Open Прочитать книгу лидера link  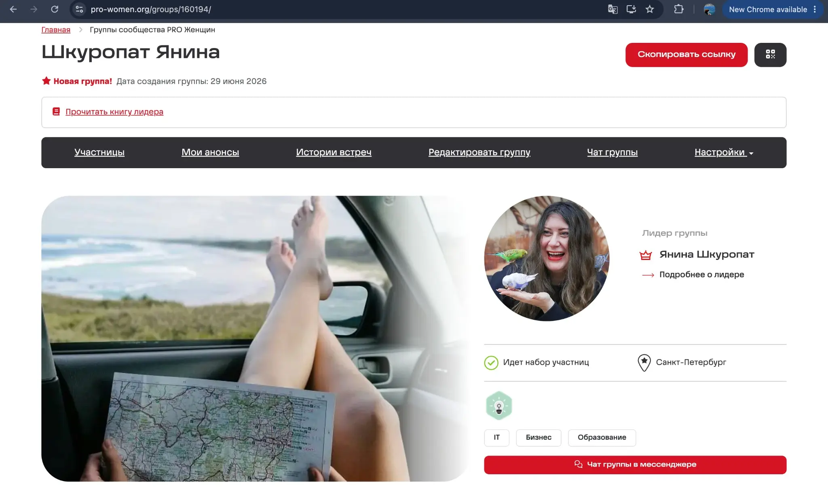(x=114, y=112)
